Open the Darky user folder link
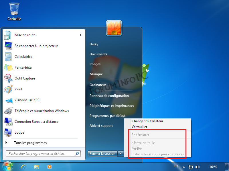This screenshot has height=171, width=229. [x=94, y=44]
